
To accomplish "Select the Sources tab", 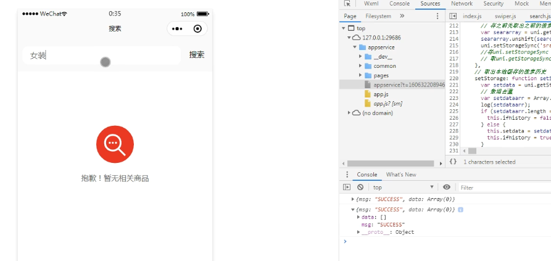I will pyautogui.click(x=430, y=4).
